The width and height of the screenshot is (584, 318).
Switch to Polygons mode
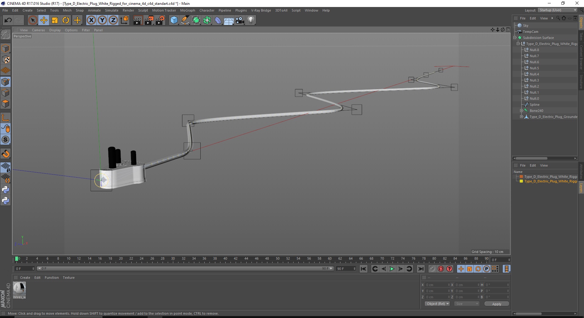click(5, 104)
